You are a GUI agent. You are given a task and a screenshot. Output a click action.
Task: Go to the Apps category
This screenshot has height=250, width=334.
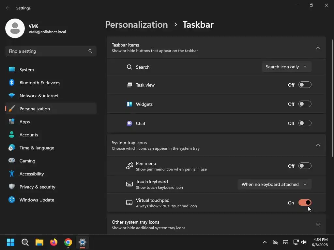coord(51,122)
